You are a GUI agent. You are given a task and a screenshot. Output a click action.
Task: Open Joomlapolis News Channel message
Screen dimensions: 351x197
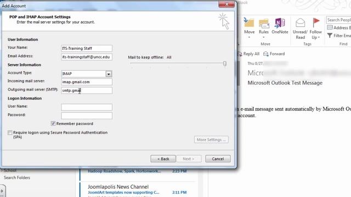coord(137,189)
